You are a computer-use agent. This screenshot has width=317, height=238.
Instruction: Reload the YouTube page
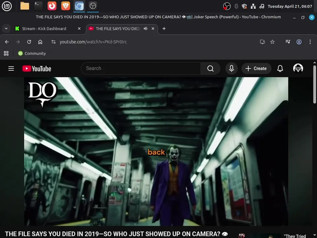[x=29, y=42]
